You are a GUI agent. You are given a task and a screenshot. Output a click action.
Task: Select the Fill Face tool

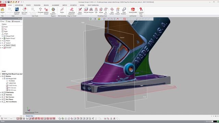(106, 11)
